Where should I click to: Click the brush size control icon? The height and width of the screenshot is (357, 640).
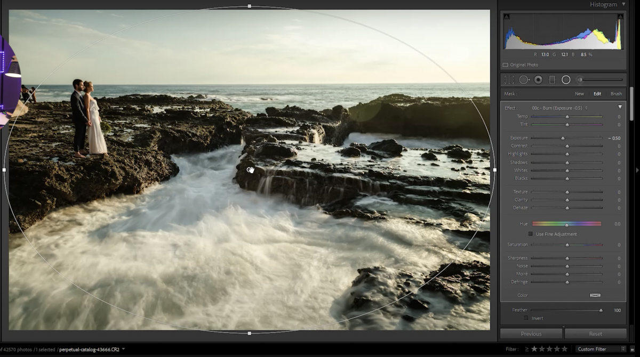[x=580, y=79]
